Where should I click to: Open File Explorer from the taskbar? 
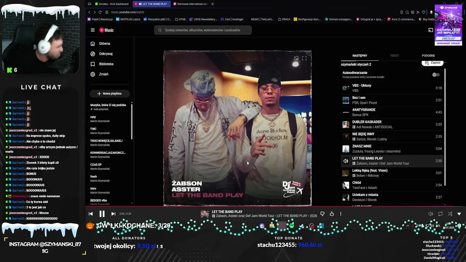click(272, 226)
